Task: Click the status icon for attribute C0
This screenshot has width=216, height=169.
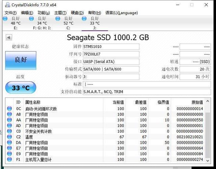Action: 9,131
